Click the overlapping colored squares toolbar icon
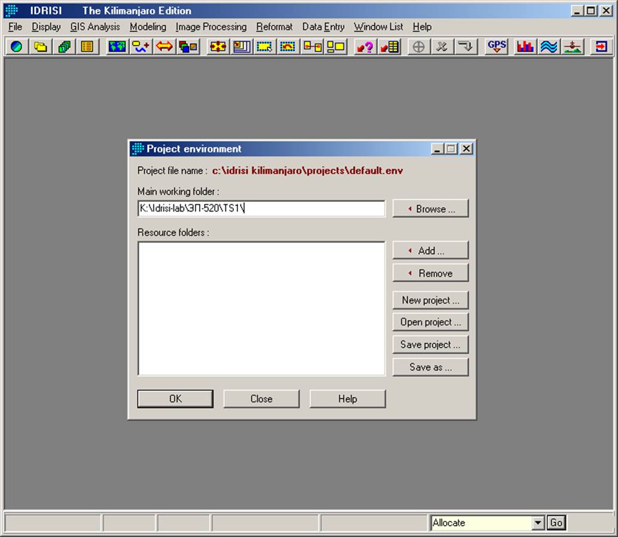 pos(188,47)
